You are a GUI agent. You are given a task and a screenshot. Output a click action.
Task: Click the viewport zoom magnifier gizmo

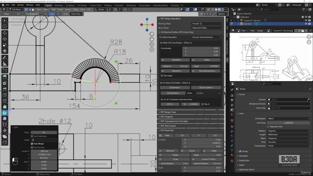pos(152,34)
